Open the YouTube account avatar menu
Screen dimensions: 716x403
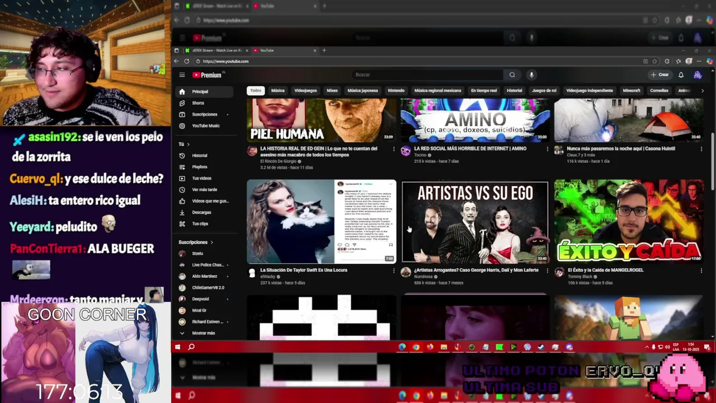pyautogui.click(x=698, y=74)
